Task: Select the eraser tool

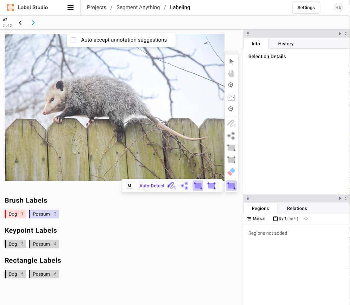Action: point(231,172)
